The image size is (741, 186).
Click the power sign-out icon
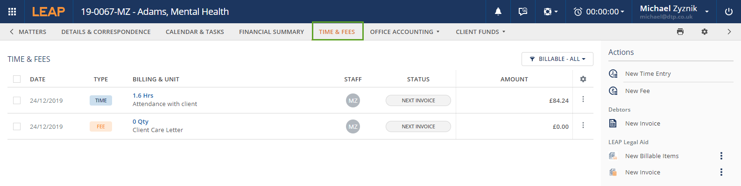(729, 12)
